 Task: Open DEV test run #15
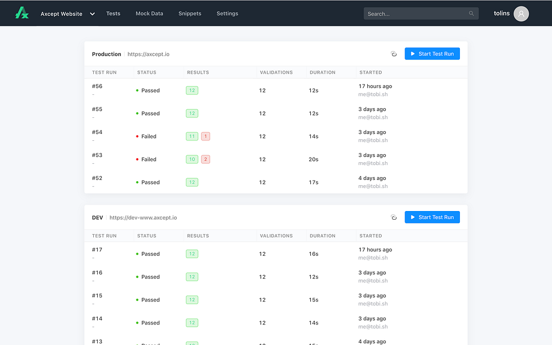click(97, 296)
